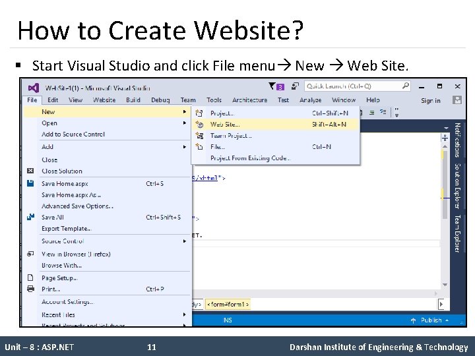Click the Publish button in status bar

(429, 320)
